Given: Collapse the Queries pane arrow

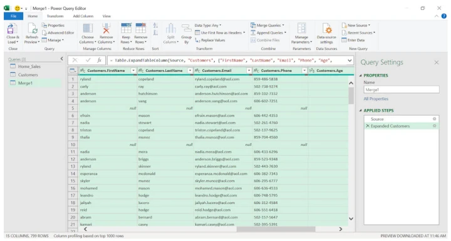Looking at the screenshot, I should 62,59.
